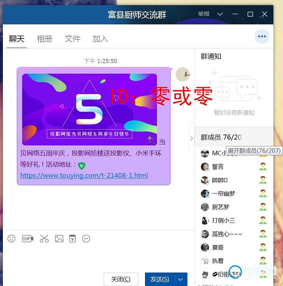This screenshot has width=283, height=286.
Task: Select member name 一帘幽梦
Action: (224, 194)
